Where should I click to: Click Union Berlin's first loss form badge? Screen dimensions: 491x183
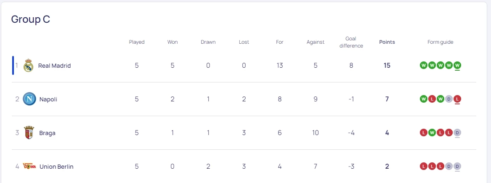[x=424, y=166]
